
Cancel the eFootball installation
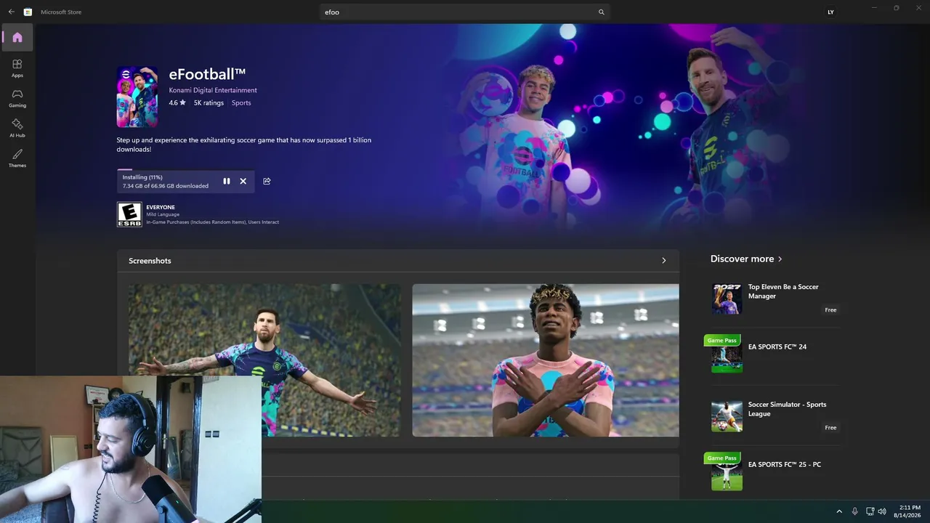click(x=243, y=181)
